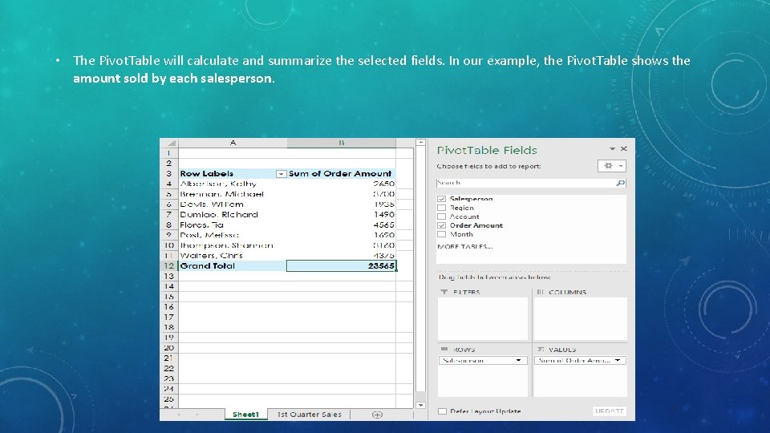Select the Sum of Order Amount header cell
This screenshot has height=433, width=770.
click(342, 174)
